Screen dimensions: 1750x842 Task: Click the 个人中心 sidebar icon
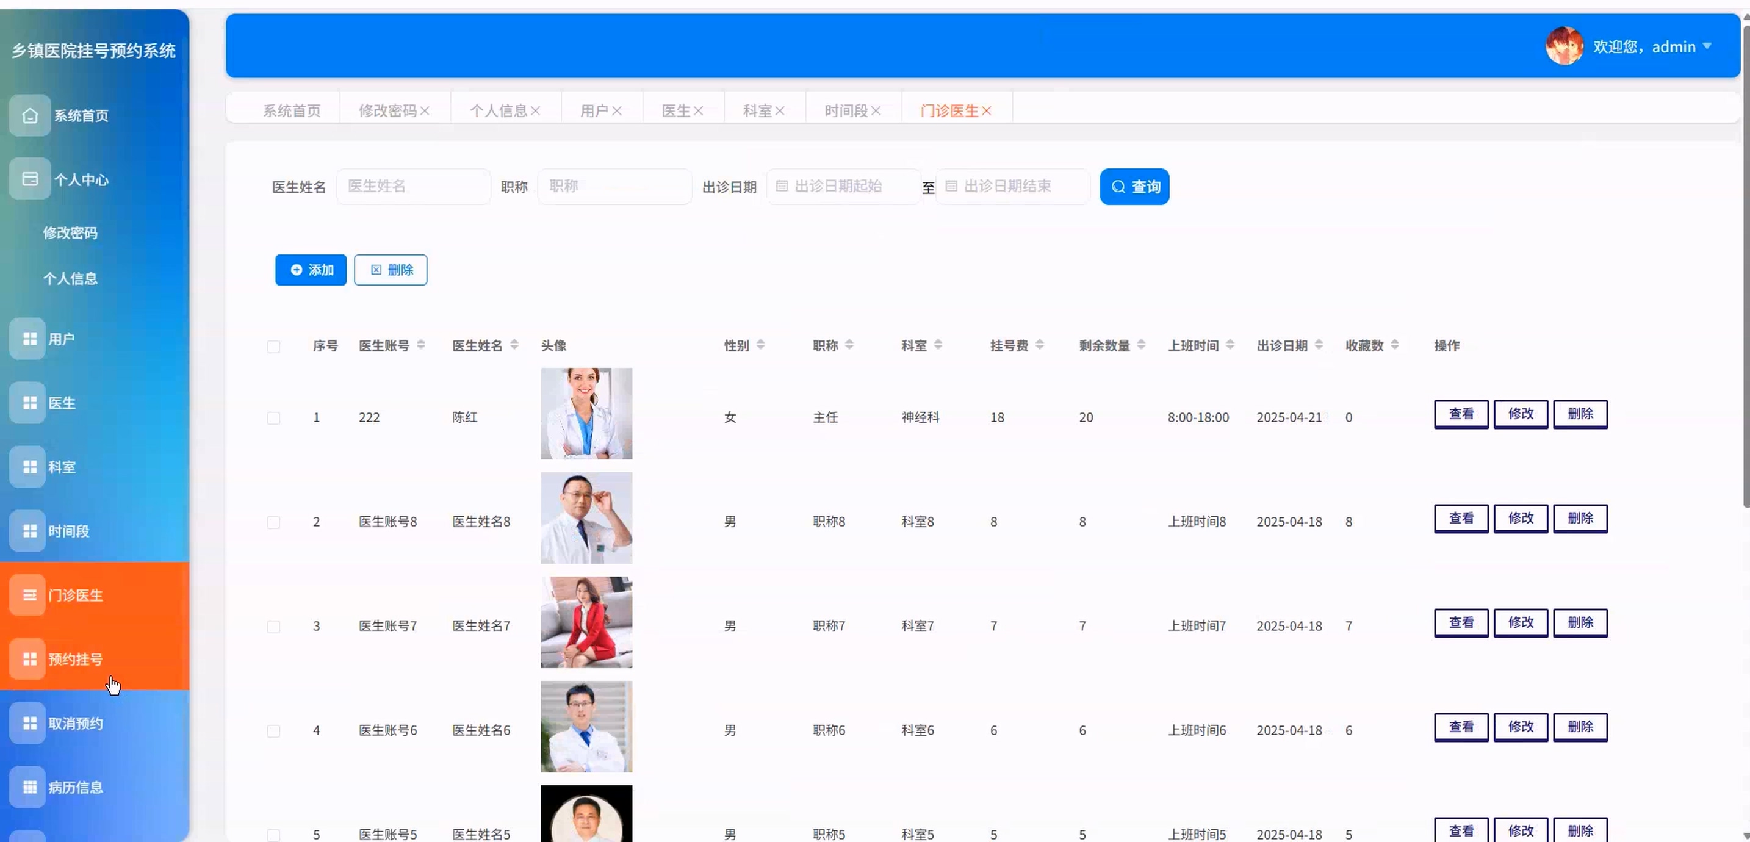(29, 179)
